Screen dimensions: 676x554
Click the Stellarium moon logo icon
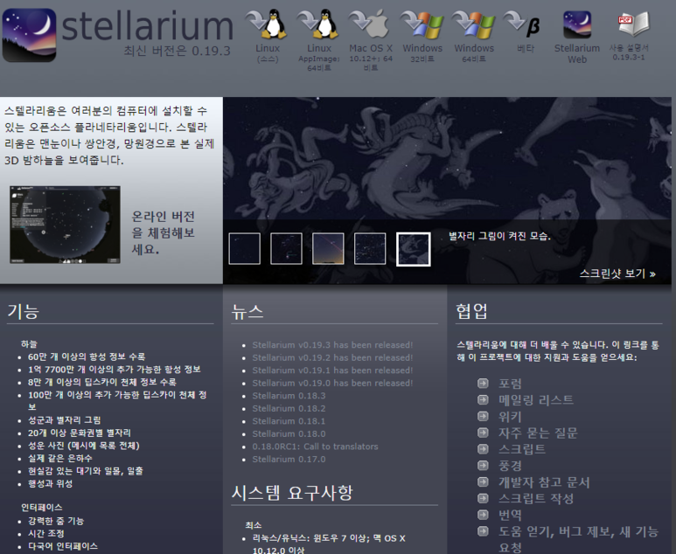coord(29,35)
